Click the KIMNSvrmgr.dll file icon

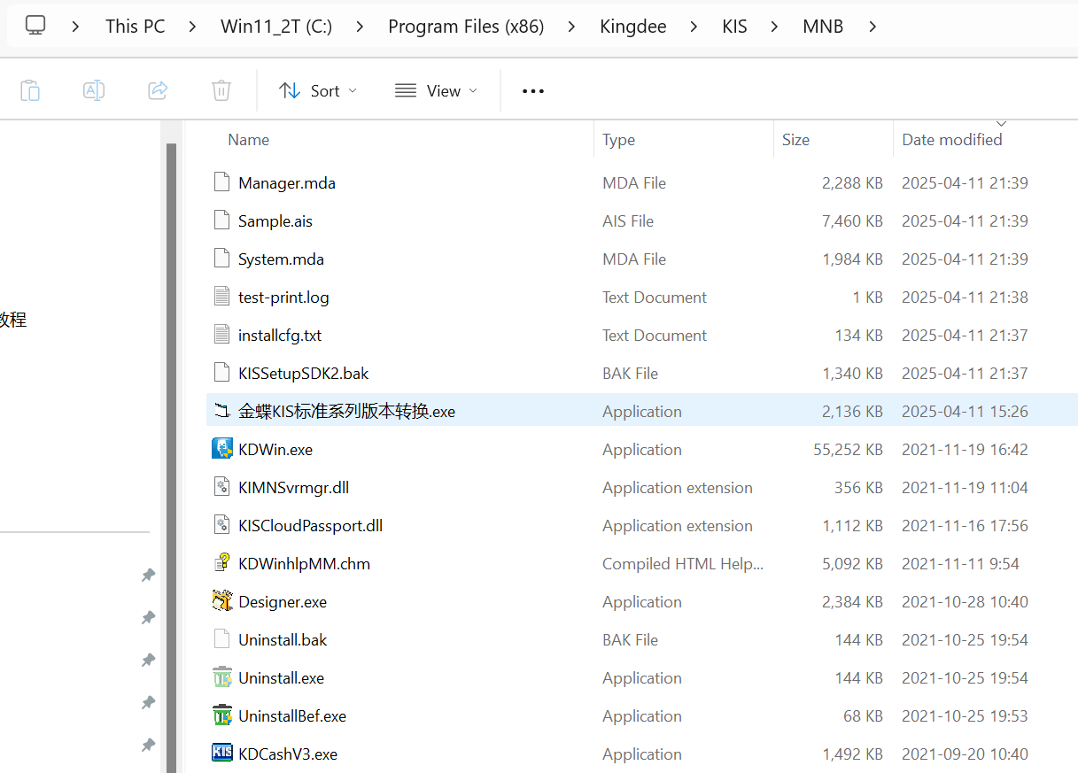coord(222,487)
